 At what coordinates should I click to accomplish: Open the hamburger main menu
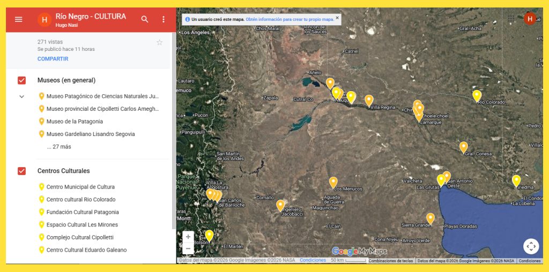pyautogui.click(x=19, y=19)
